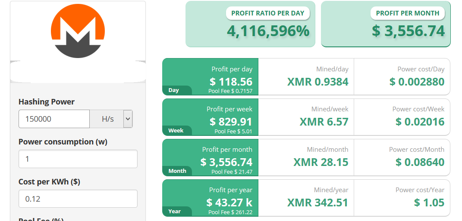
Task: Click the Day tab label
Action: tap(173, 90)
